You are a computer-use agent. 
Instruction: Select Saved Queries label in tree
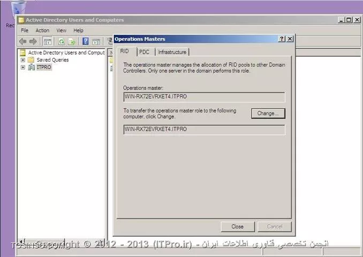[52, 60]
